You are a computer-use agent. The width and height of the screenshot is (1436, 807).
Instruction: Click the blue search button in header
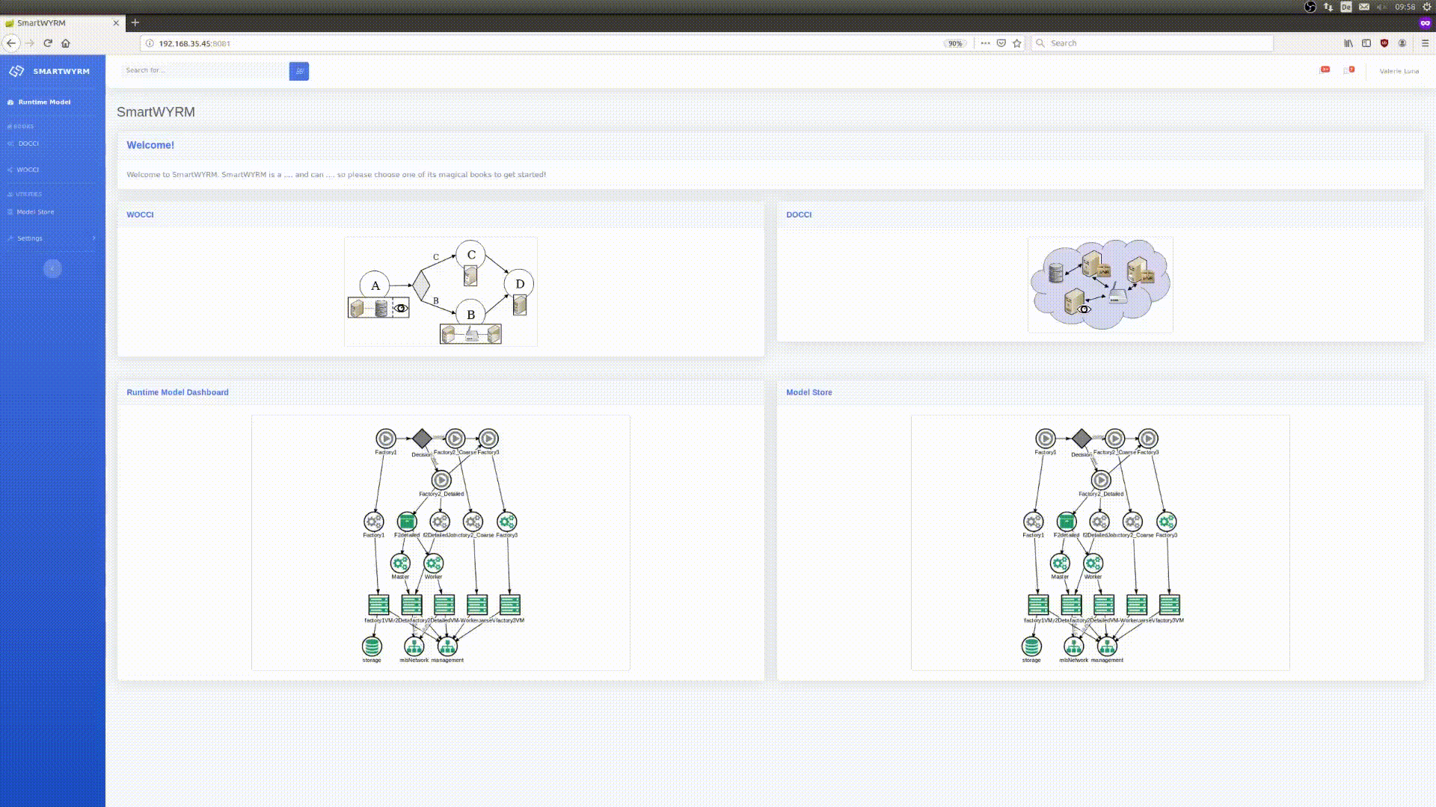[298, 71]
